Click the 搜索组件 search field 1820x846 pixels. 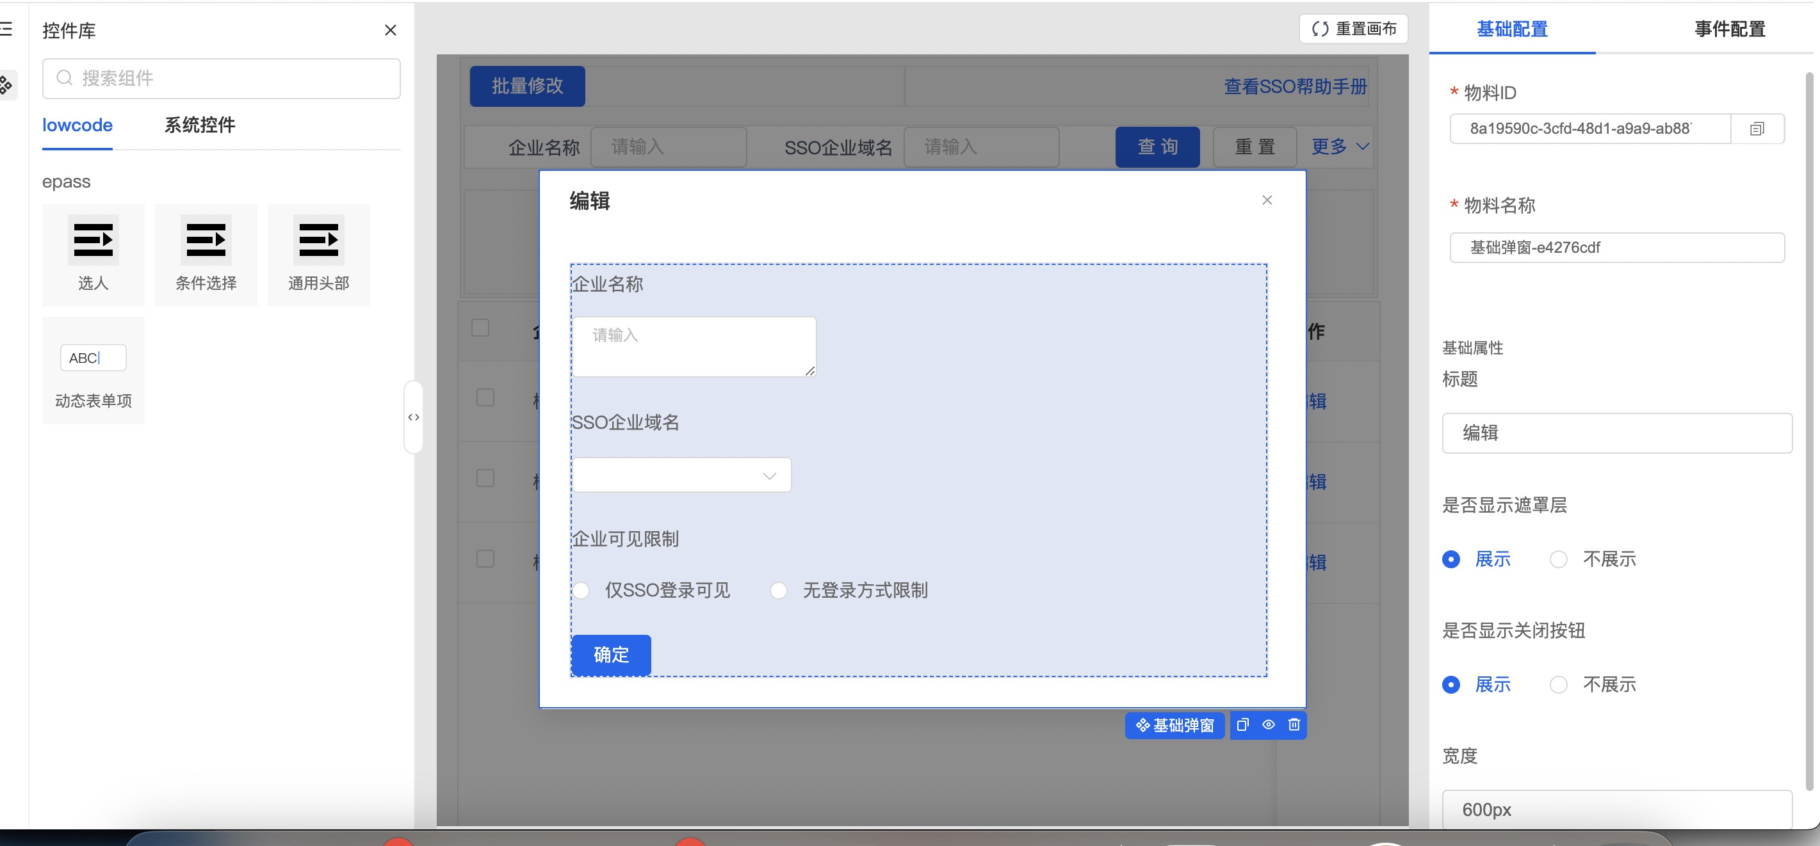221,77
